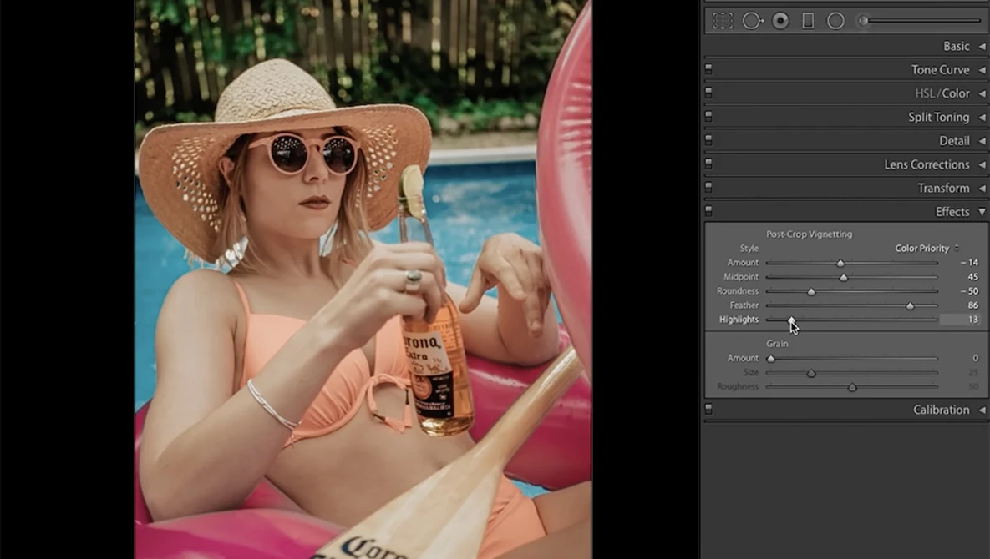This screenshot has height=559, width=990.
Task: Click the Adjustment Brush slider in tool strip
Action: [921, 21]
